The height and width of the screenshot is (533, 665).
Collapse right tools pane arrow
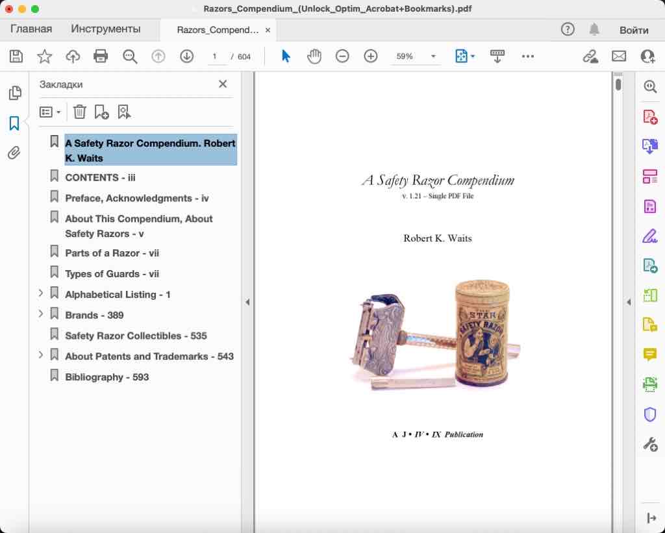629,302
